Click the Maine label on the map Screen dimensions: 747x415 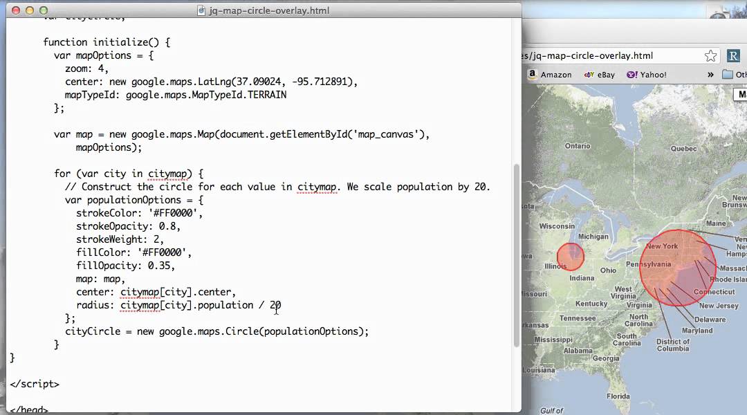pos(716,223)
